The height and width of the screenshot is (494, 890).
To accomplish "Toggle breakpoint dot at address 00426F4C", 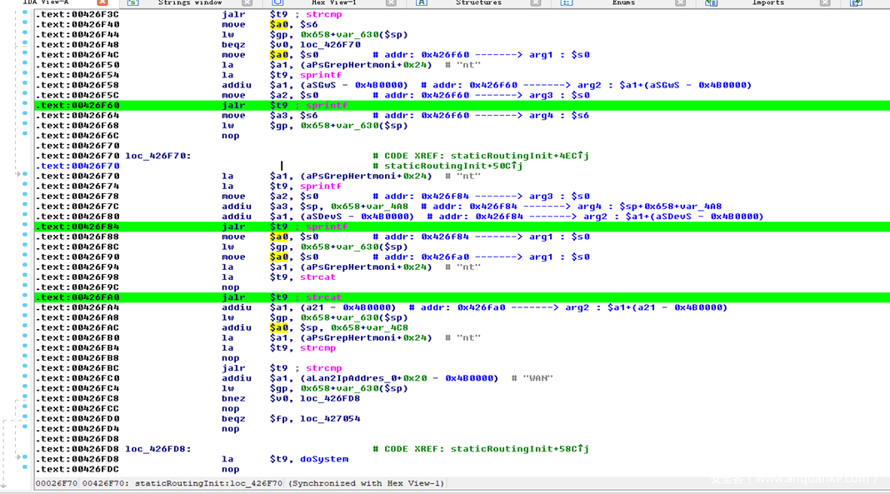I will click(x=25, y=53).
